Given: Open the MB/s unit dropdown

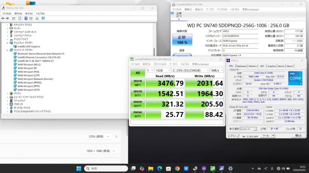Looking at the screenshot, I should (217, 70).
